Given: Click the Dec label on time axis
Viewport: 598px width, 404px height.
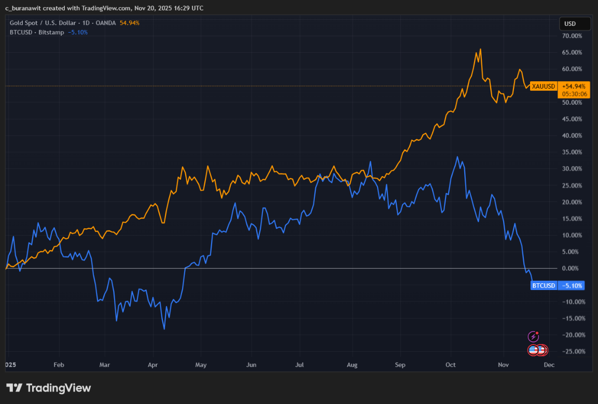Looking at the screenshot, I should (x=549, y=365).
